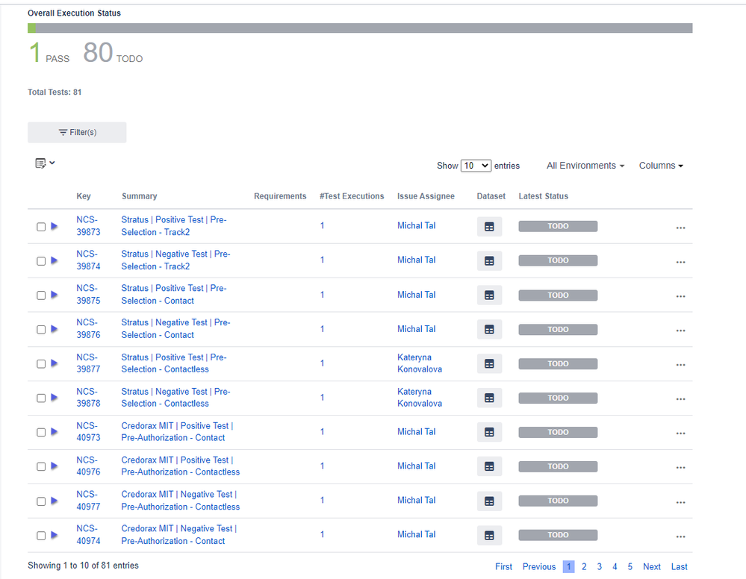746x579 pixels.
Task: Sort table by Key column header
Action: click(83, 195)
